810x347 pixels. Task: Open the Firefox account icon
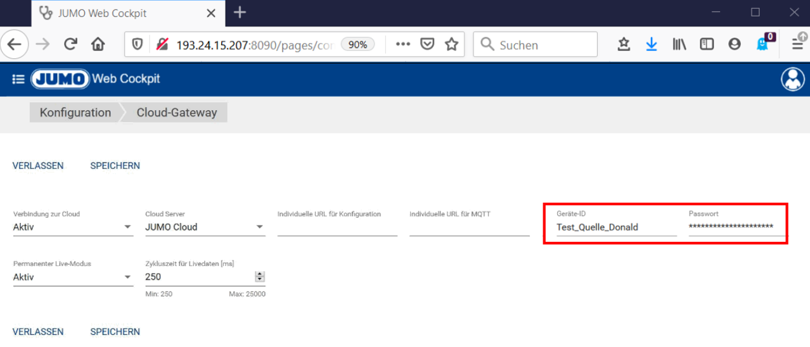pos(735,44)
